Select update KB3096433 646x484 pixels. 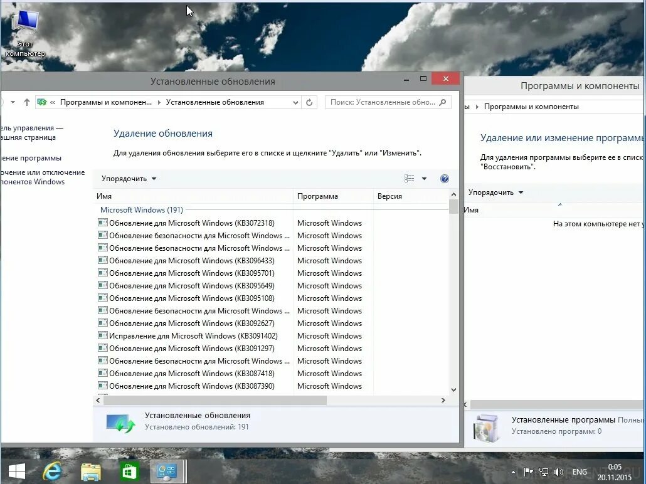[x=272, y=261]
